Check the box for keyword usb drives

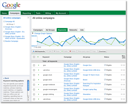pos(34,99)
